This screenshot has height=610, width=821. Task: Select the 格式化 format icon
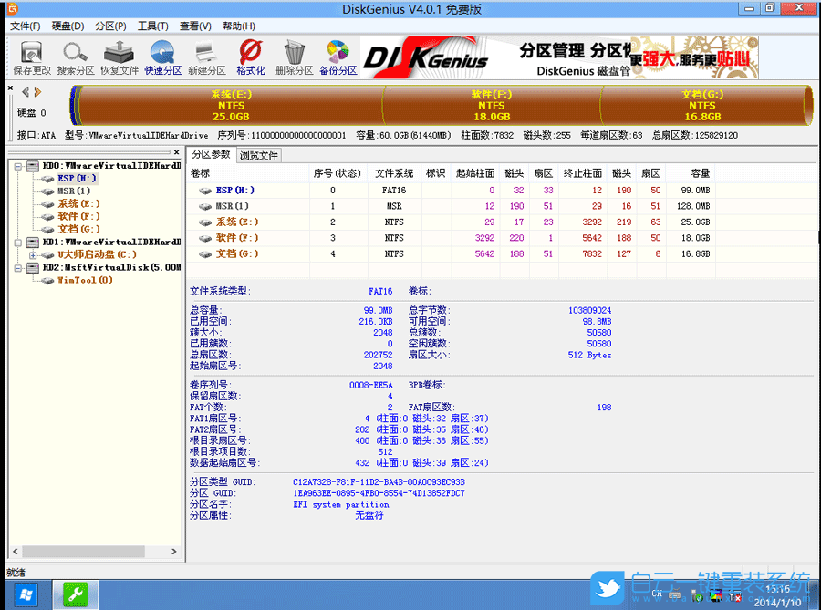250,57
